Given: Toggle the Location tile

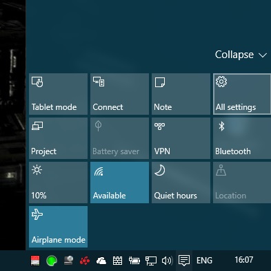Looking at the screenshot, I should point(242,183).
